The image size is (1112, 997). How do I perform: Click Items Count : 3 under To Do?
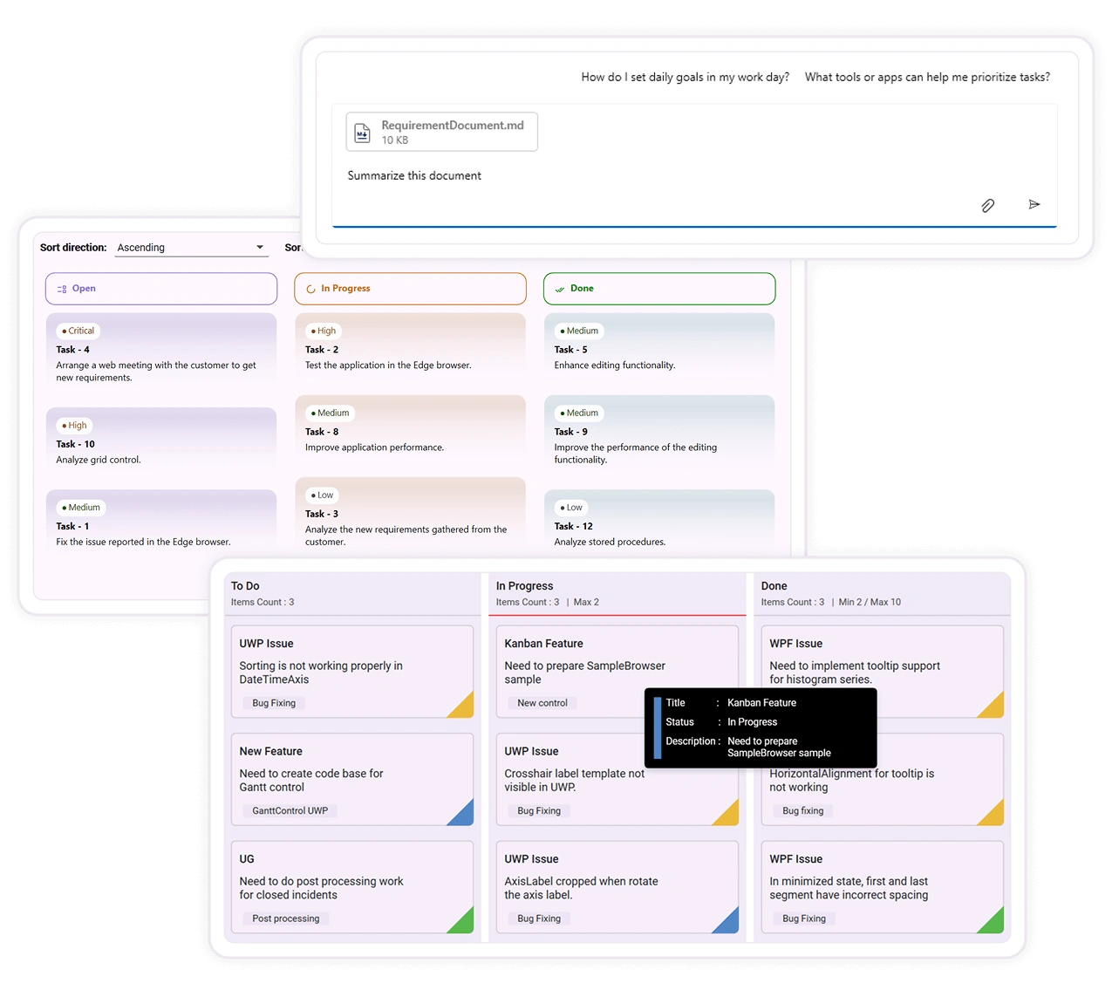(x=263, y=602)
